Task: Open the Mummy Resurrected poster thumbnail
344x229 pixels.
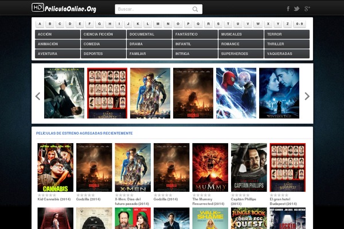Action: click(x=210, y=167)
